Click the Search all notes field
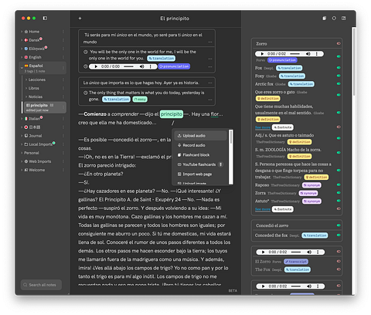371x315 pixels. click(x=41, y=285)
